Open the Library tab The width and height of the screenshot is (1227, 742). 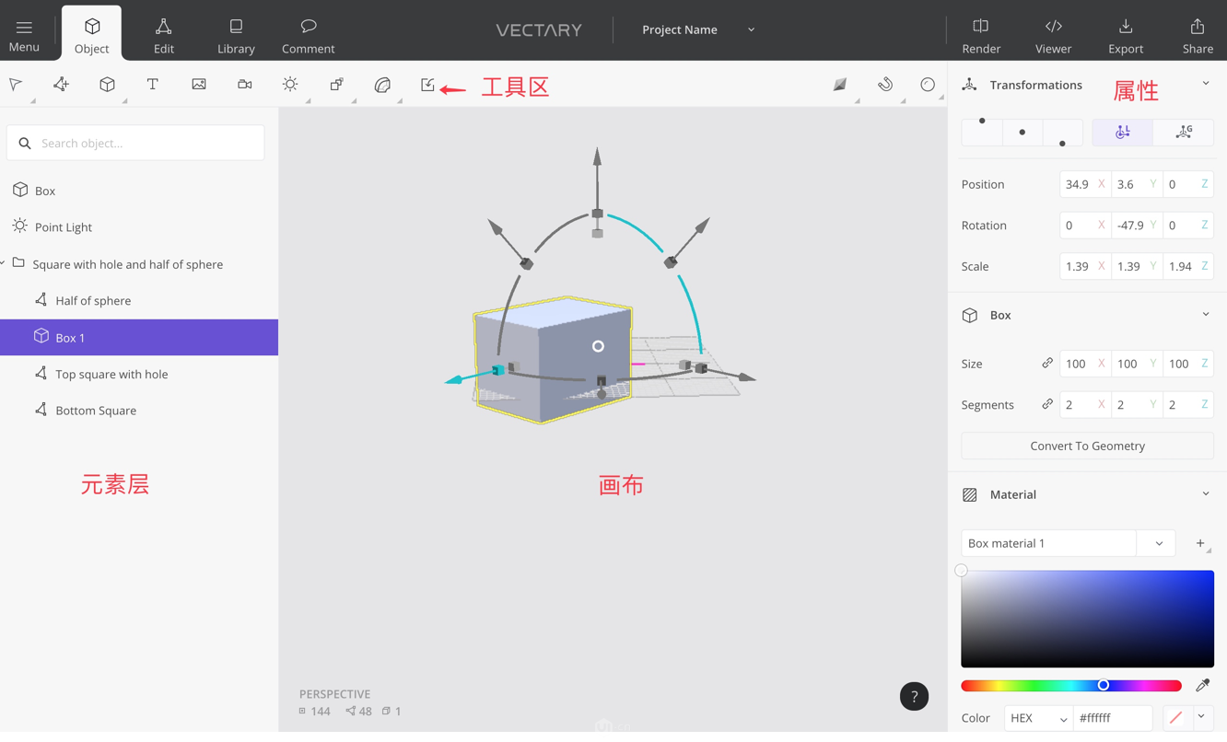[x=236, y=35]
